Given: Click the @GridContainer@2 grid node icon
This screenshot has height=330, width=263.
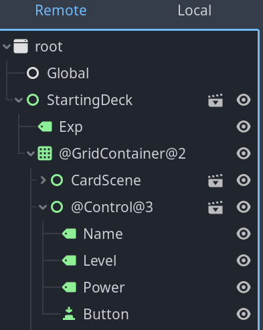Looking at the screenshot, I should click(x=45, y=153).
